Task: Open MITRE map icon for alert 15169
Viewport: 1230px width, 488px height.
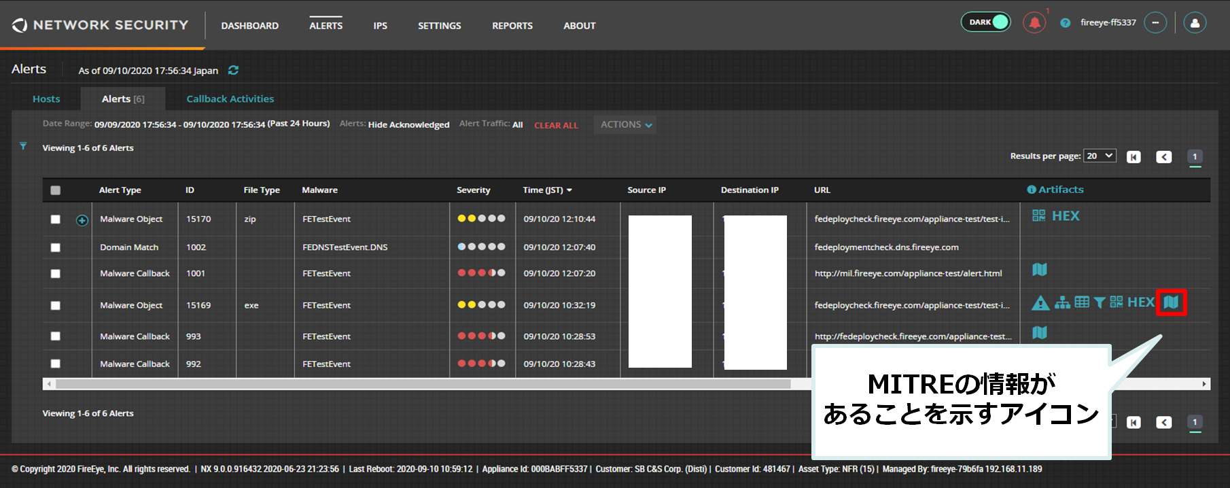Action: click(x=1171, y=302)
